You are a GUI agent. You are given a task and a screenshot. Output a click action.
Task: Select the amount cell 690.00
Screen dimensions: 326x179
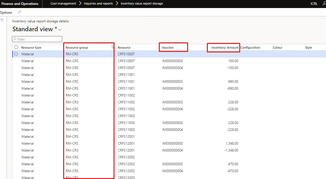point(233,82)
